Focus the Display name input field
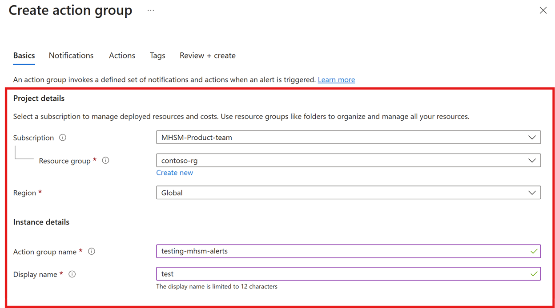Viewport: 555px width, 308px height. [348, 274]
